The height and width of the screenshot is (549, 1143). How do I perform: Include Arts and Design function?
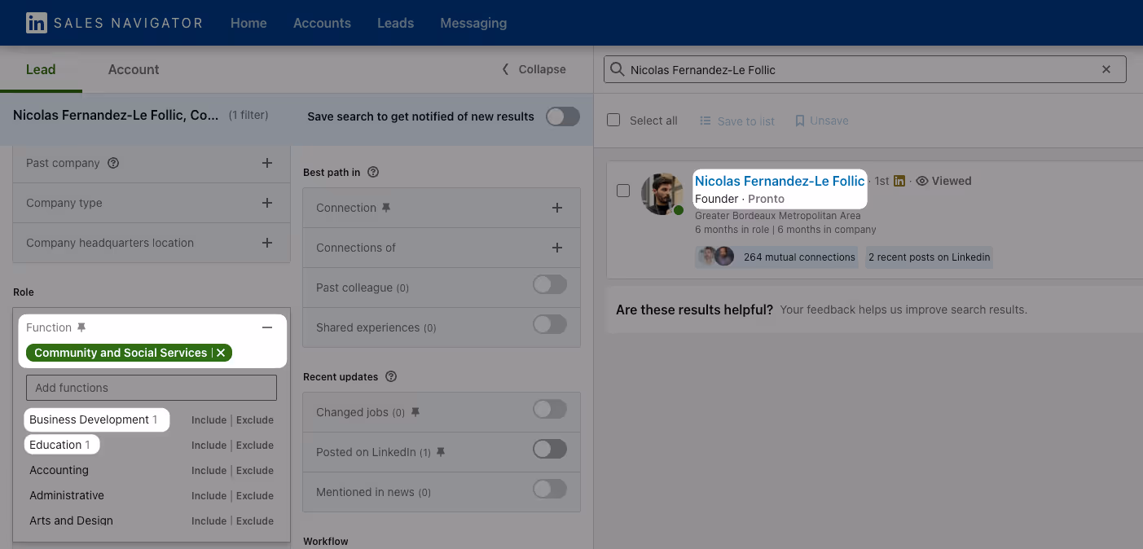209,521
